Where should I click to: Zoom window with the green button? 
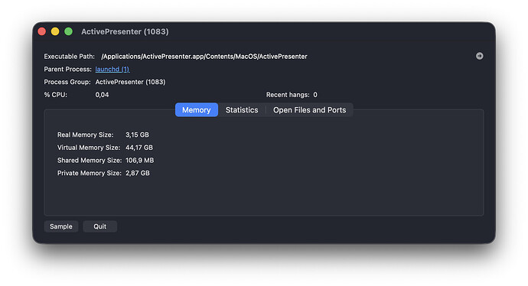coord(68,31)
